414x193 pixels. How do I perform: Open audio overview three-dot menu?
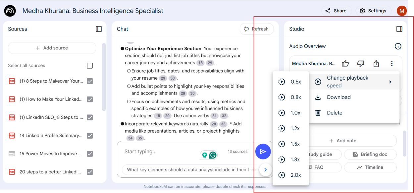point(391,63)
